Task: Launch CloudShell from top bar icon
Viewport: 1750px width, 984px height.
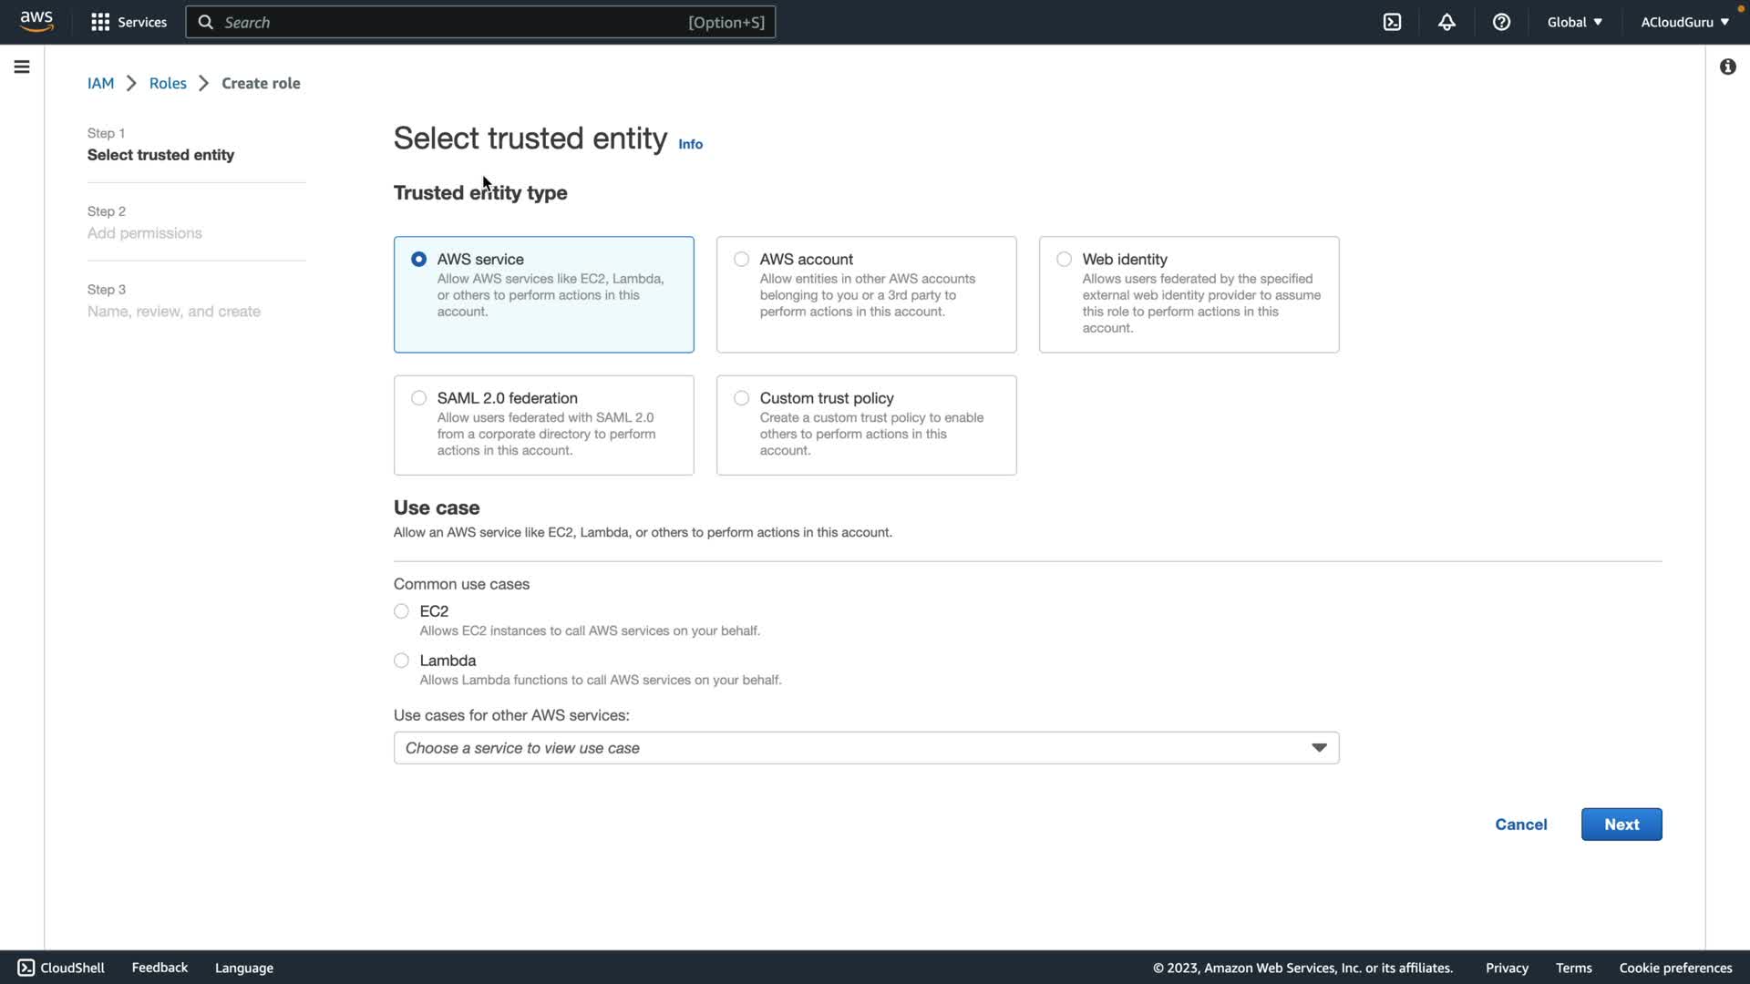Action: [1392, 22]
